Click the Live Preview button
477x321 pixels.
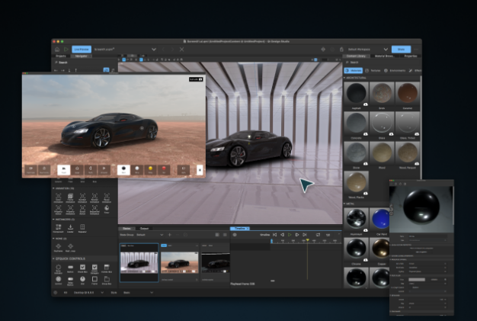[80, 49]
